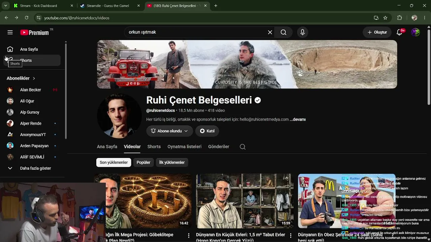Bookmark this page with the star icon
The width and height of the screenshot is (431, 242).
point(385,18)
